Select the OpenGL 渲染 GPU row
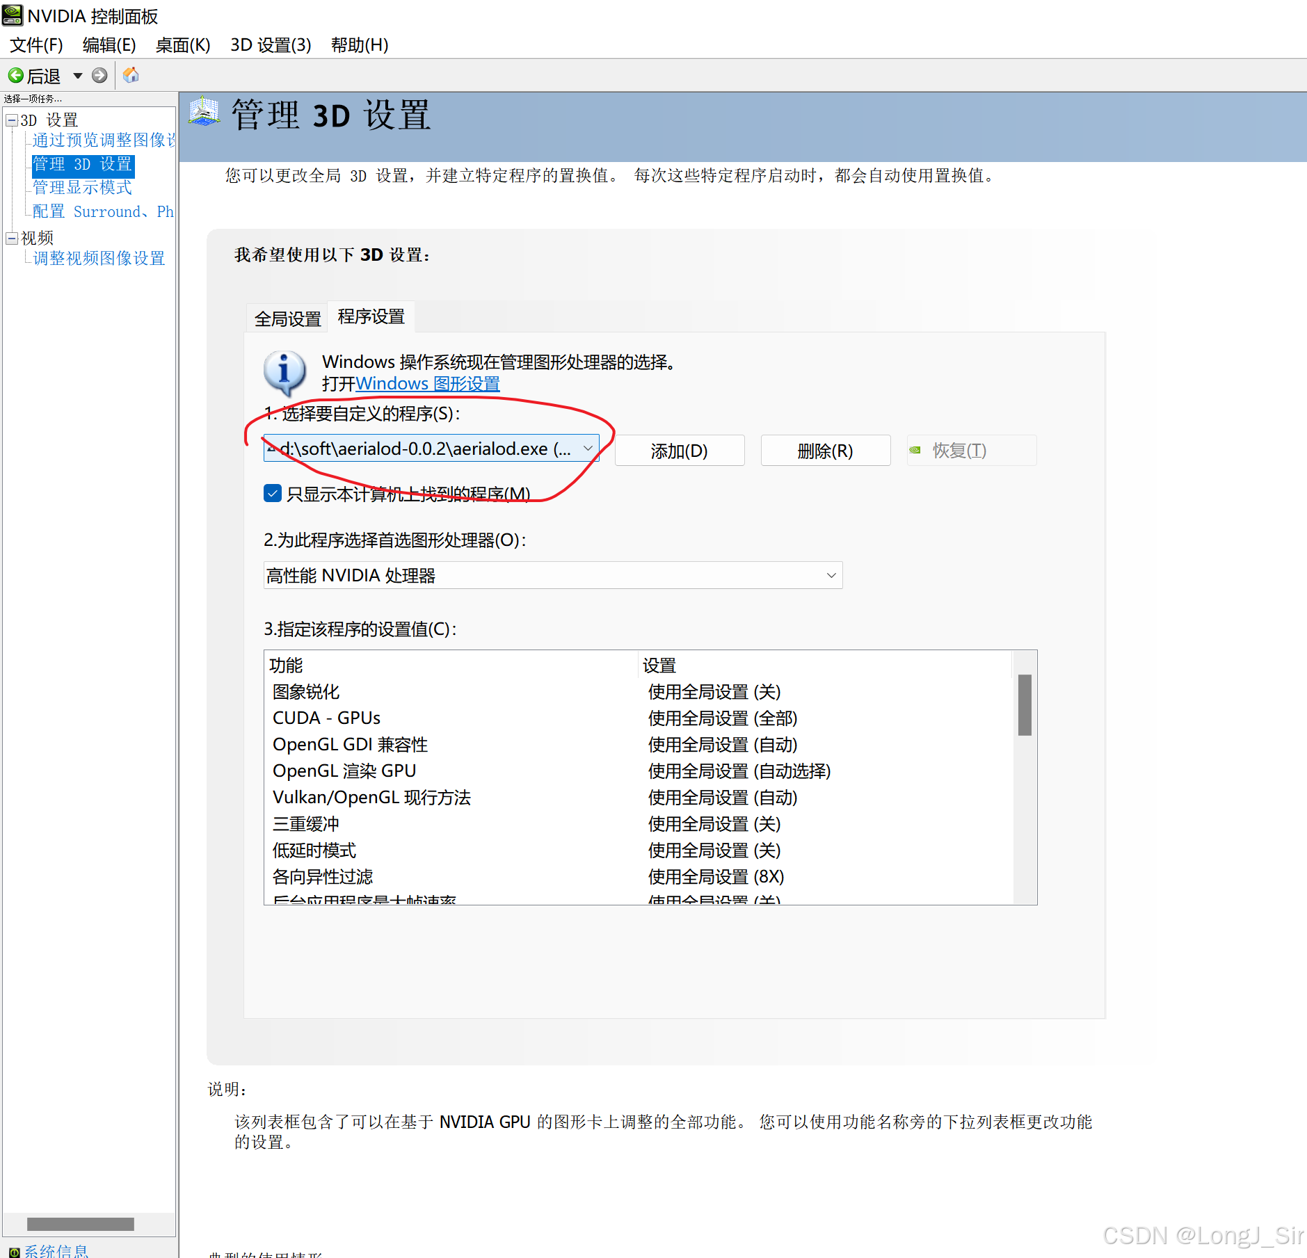1307x1258 pixels. [639, 771]
